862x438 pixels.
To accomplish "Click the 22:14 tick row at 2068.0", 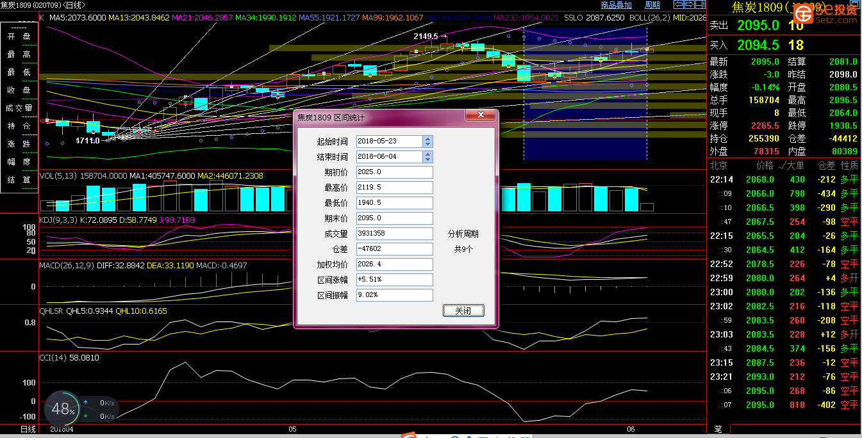I will pos(784,179).
